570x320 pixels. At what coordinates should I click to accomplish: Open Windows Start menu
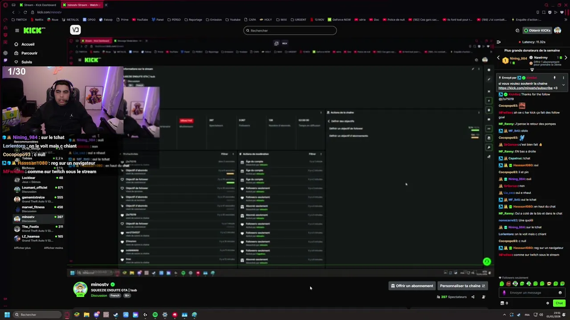pyautogui.click(x=7, y=315)
